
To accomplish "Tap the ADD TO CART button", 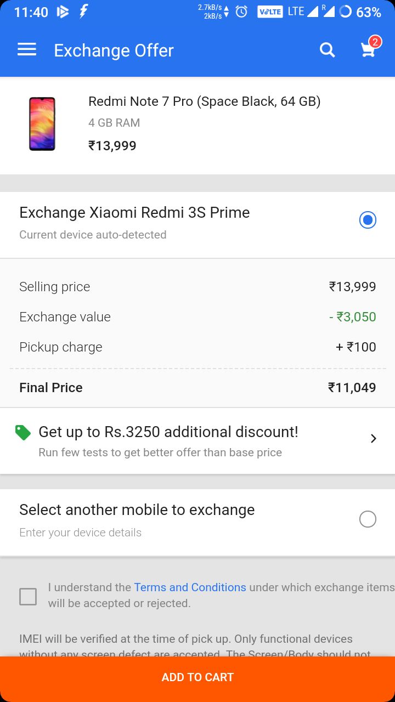I will click(198, 677).
